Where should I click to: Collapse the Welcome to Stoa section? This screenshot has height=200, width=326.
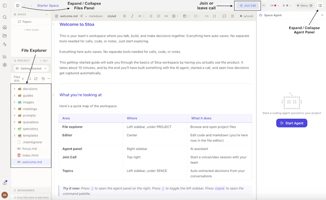click(53, 24)
